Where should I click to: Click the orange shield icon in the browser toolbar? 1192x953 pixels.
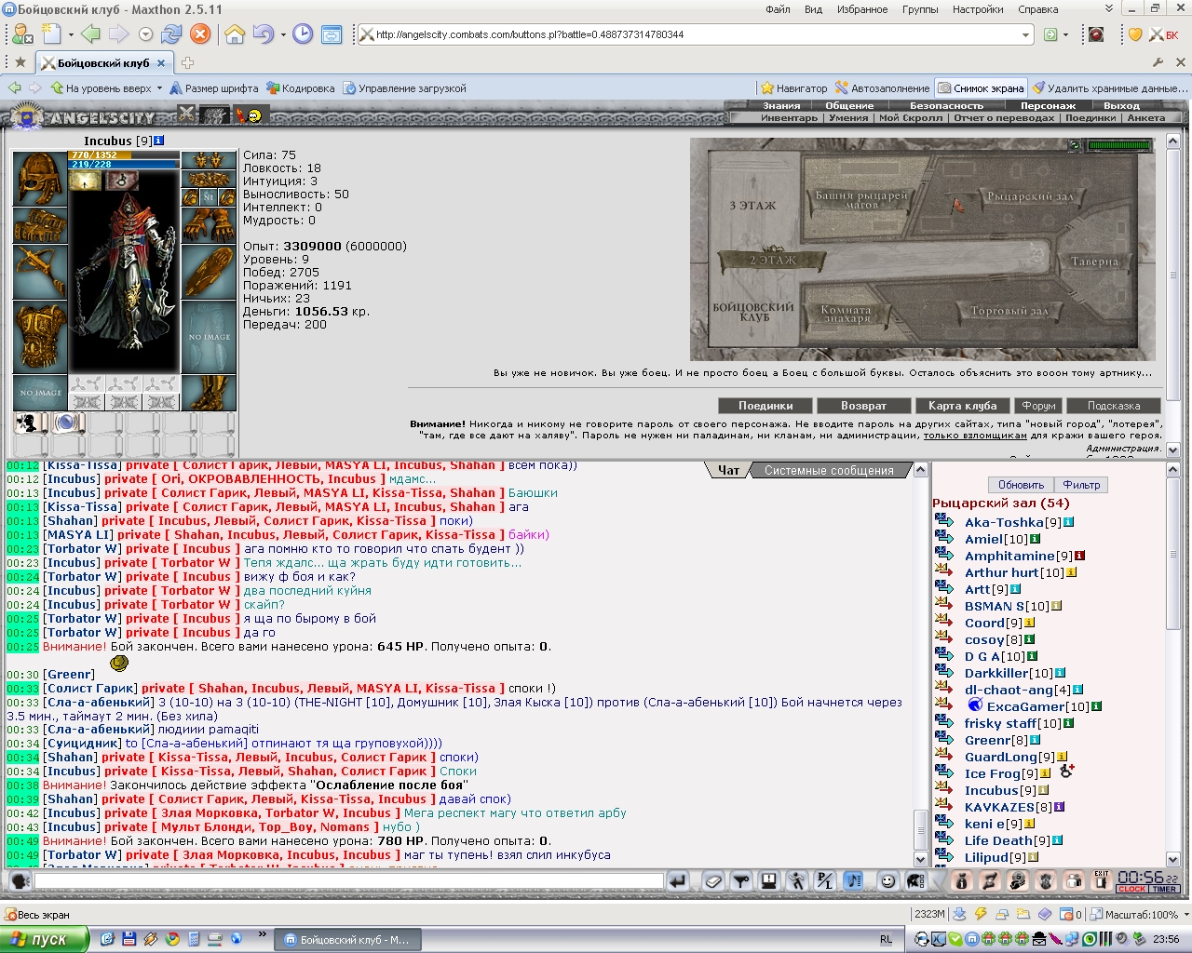[x=1135, y=34]
